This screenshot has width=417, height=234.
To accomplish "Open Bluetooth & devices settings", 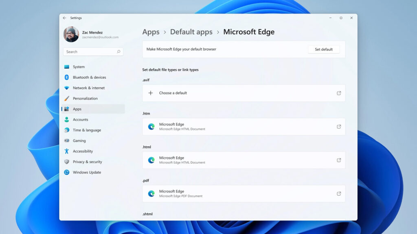I will [x=66, y=77].
